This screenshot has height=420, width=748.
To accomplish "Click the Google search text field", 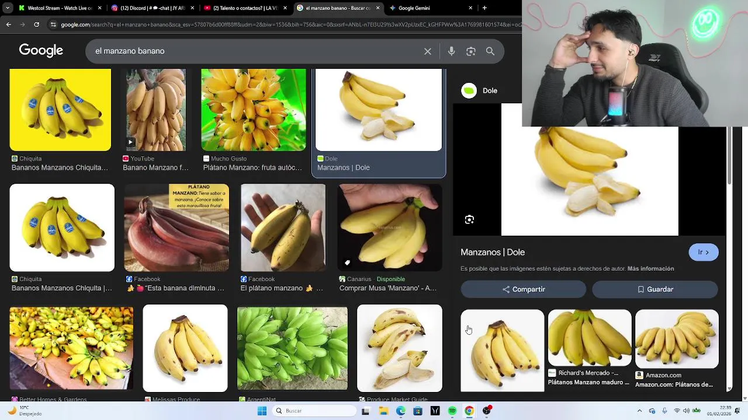I will coord(256,51).
